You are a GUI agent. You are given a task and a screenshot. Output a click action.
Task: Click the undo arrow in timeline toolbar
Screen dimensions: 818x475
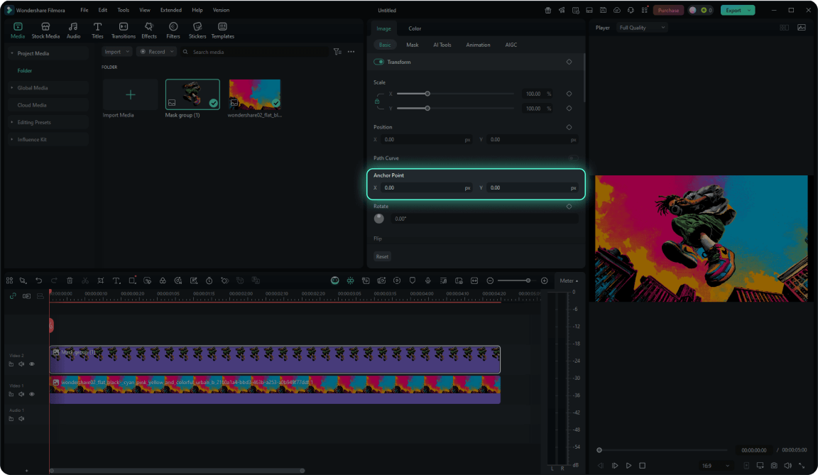click(x=38, y=280)
